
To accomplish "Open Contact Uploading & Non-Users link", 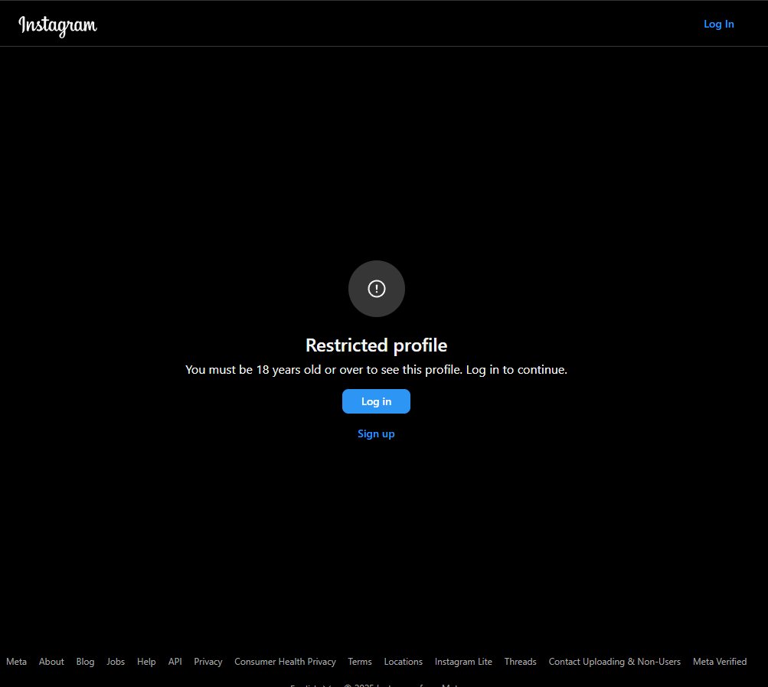I will point(615,662).
